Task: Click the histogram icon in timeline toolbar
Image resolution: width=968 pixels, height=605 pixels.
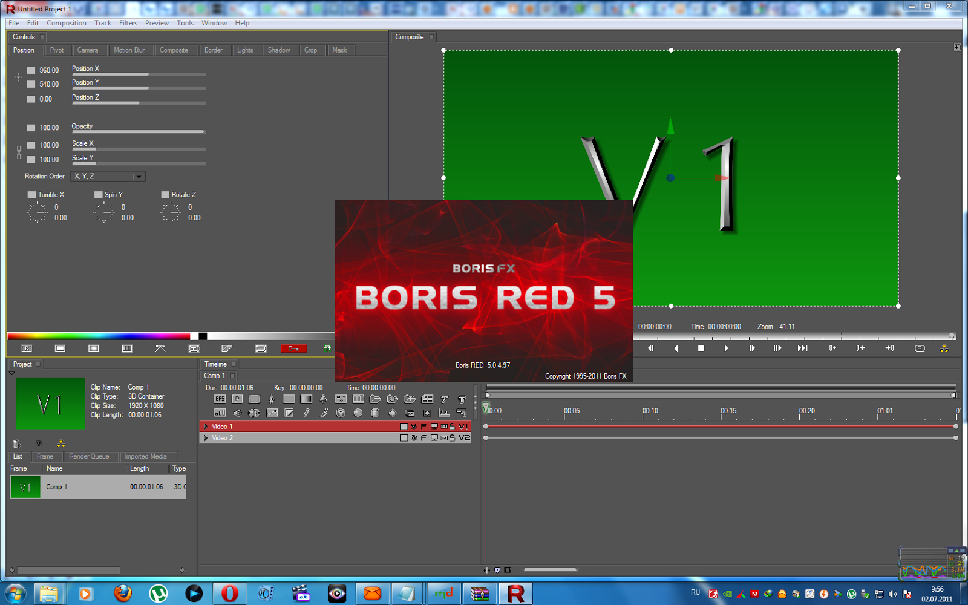Action: [x=445, y=413]
